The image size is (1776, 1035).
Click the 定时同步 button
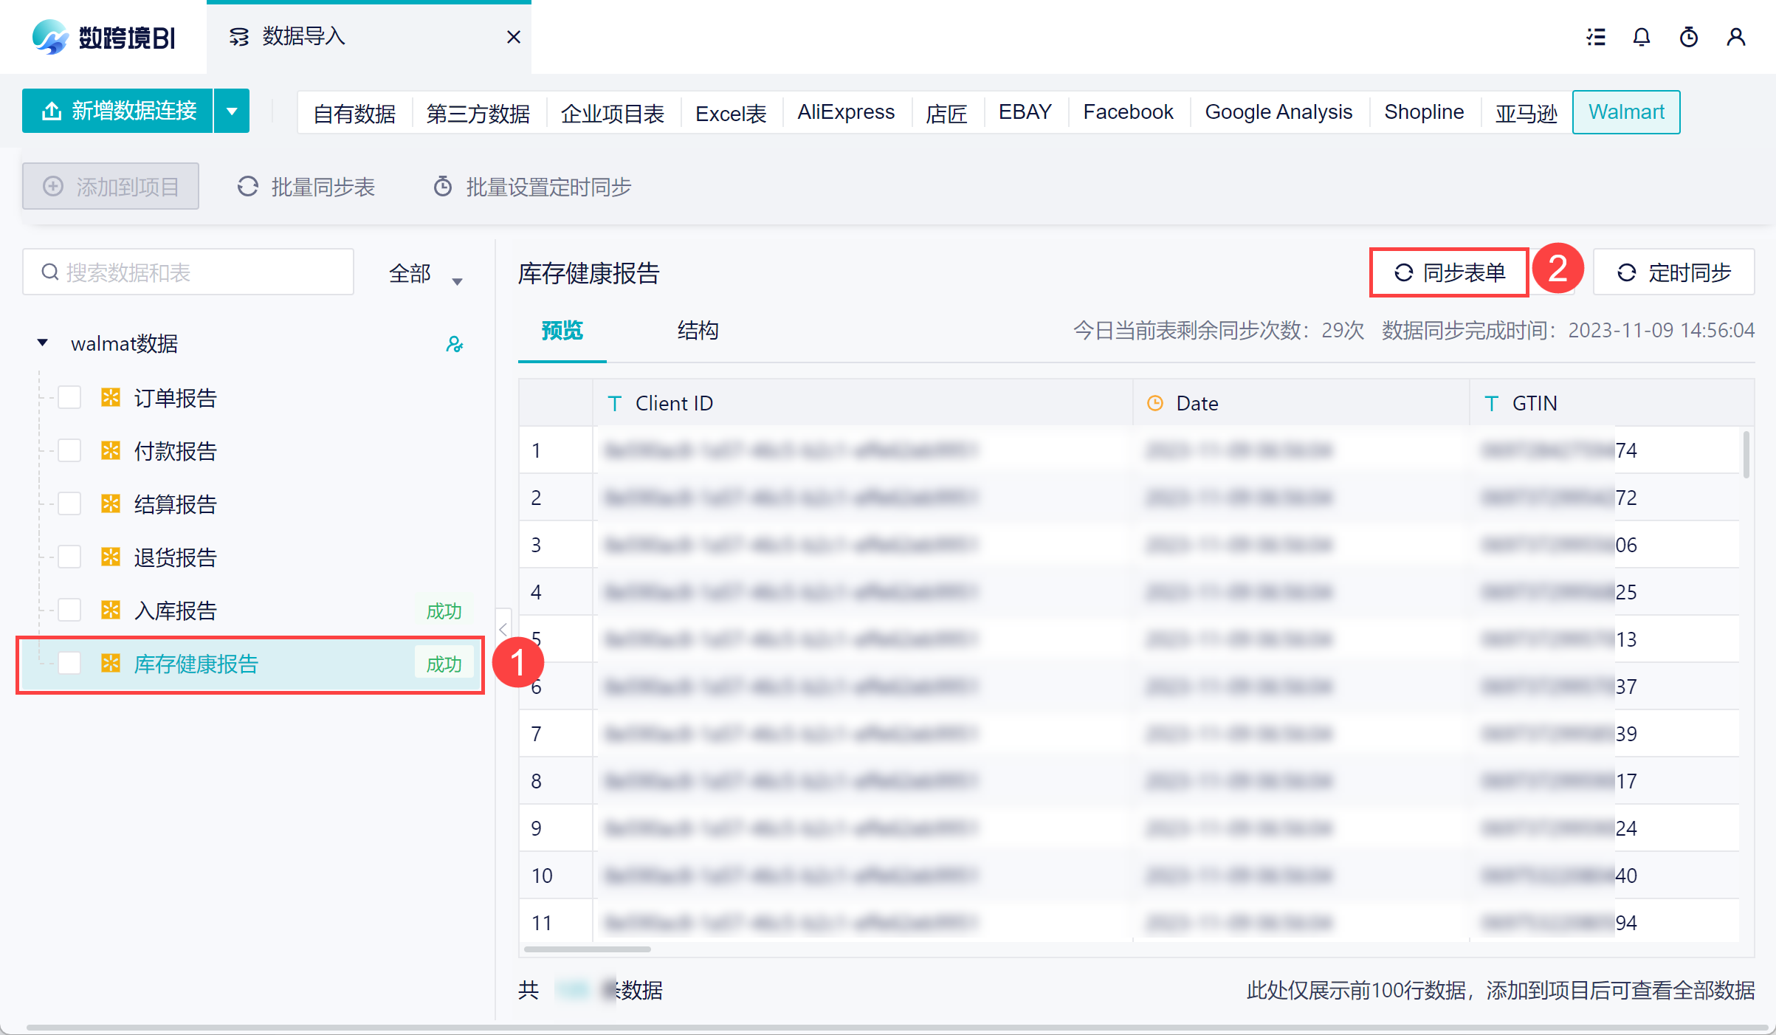coord(1673,273)
